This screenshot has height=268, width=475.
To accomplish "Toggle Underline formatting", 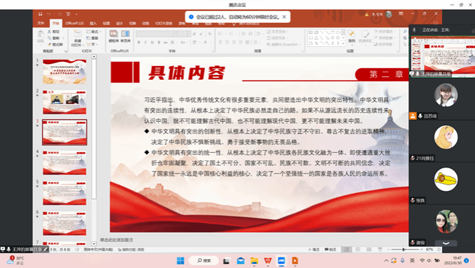I will (152, 42).
